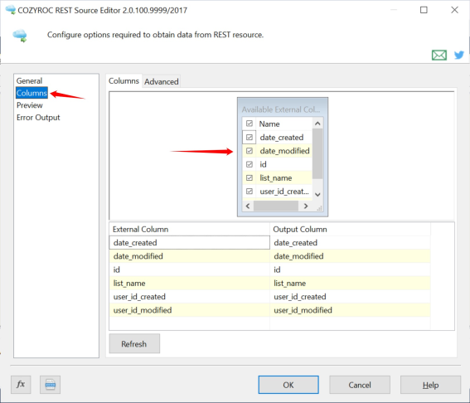Click the Output Column header

[350, 229]
